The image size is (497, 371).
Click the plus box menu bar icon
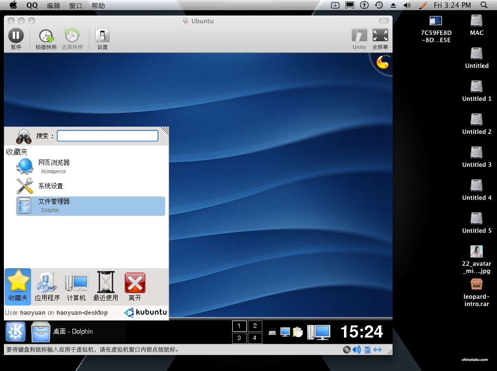coord(335,5)
